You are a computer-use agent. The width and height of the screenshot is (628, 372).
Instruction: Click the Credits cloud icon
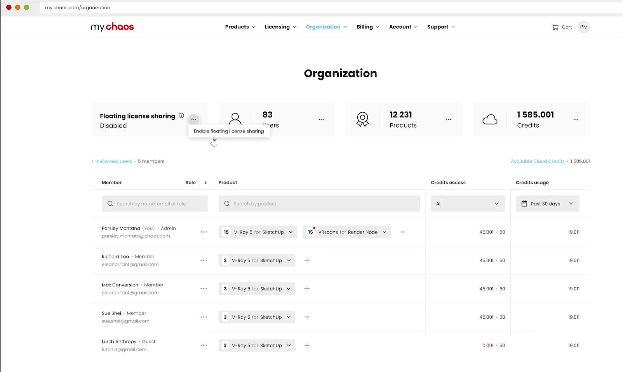[x=490, y=119]
